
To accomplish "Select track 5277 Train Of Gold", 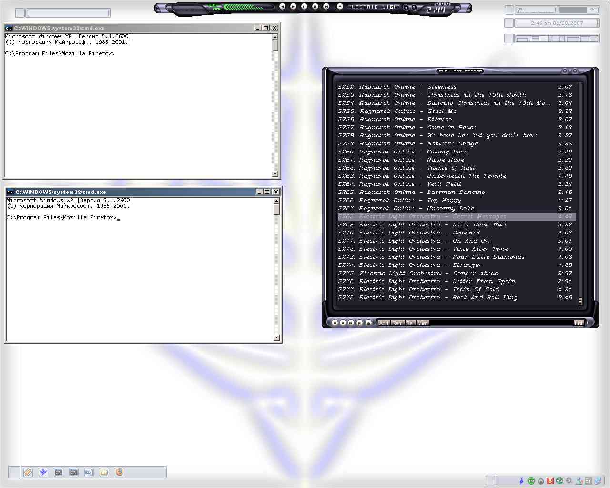I will (x=456, y=289).
